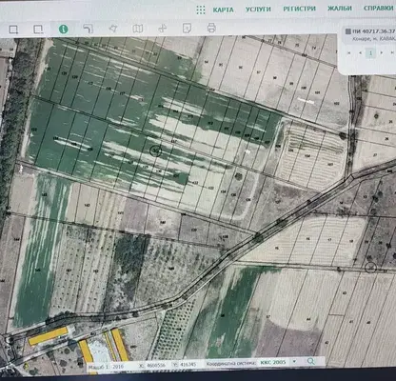Select the distance measure tool
The height and width of the screenshot is (381, 396).
click(88, 29)
